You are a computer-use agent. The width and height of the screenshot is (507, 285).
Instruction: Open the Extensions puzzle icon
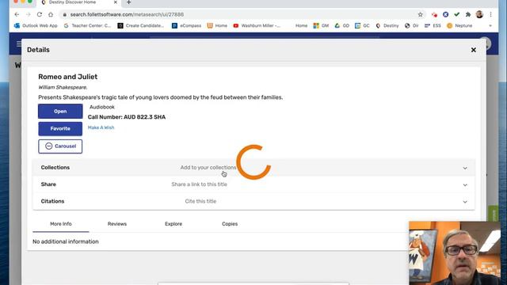click(468, 14)
